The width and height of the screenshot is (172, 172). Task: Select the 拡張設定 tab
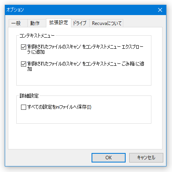tap(59, 23)
